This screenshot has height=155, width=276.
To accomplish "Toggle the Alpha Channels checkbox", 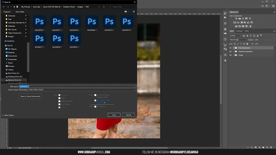I will (60, 101).
